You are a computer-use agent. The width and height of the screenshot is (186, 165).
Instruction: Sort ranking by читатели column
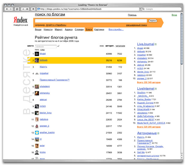click(120, 46)
